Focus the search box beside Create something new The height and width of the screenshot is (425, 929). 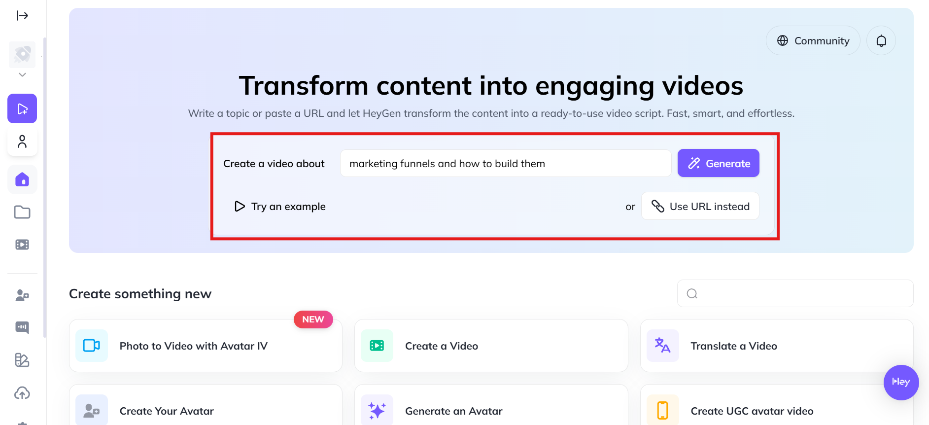[x=795, y=293]
